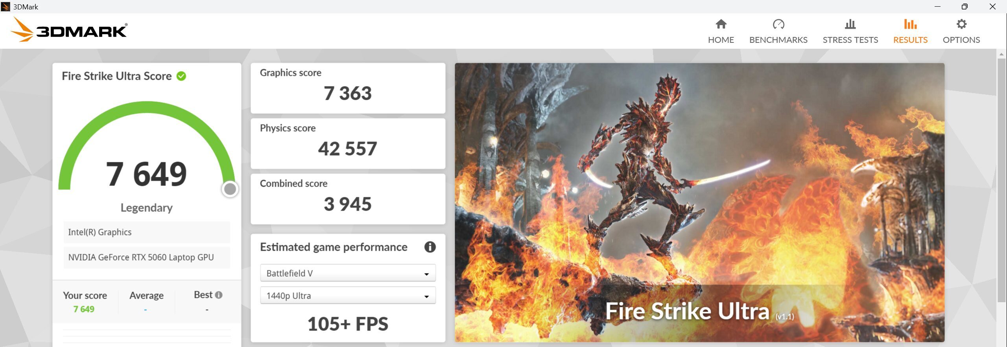Click the Home house icon
Viewport: 1007px width, 347px height.
(721, 24)
